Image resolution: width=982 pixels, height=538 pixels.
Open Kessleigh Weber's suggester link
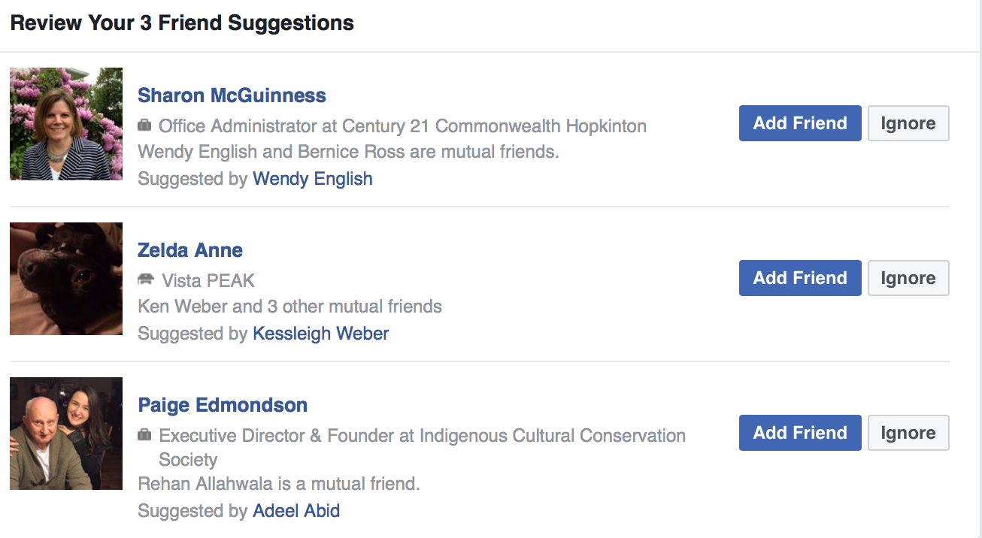pos(320,334)
